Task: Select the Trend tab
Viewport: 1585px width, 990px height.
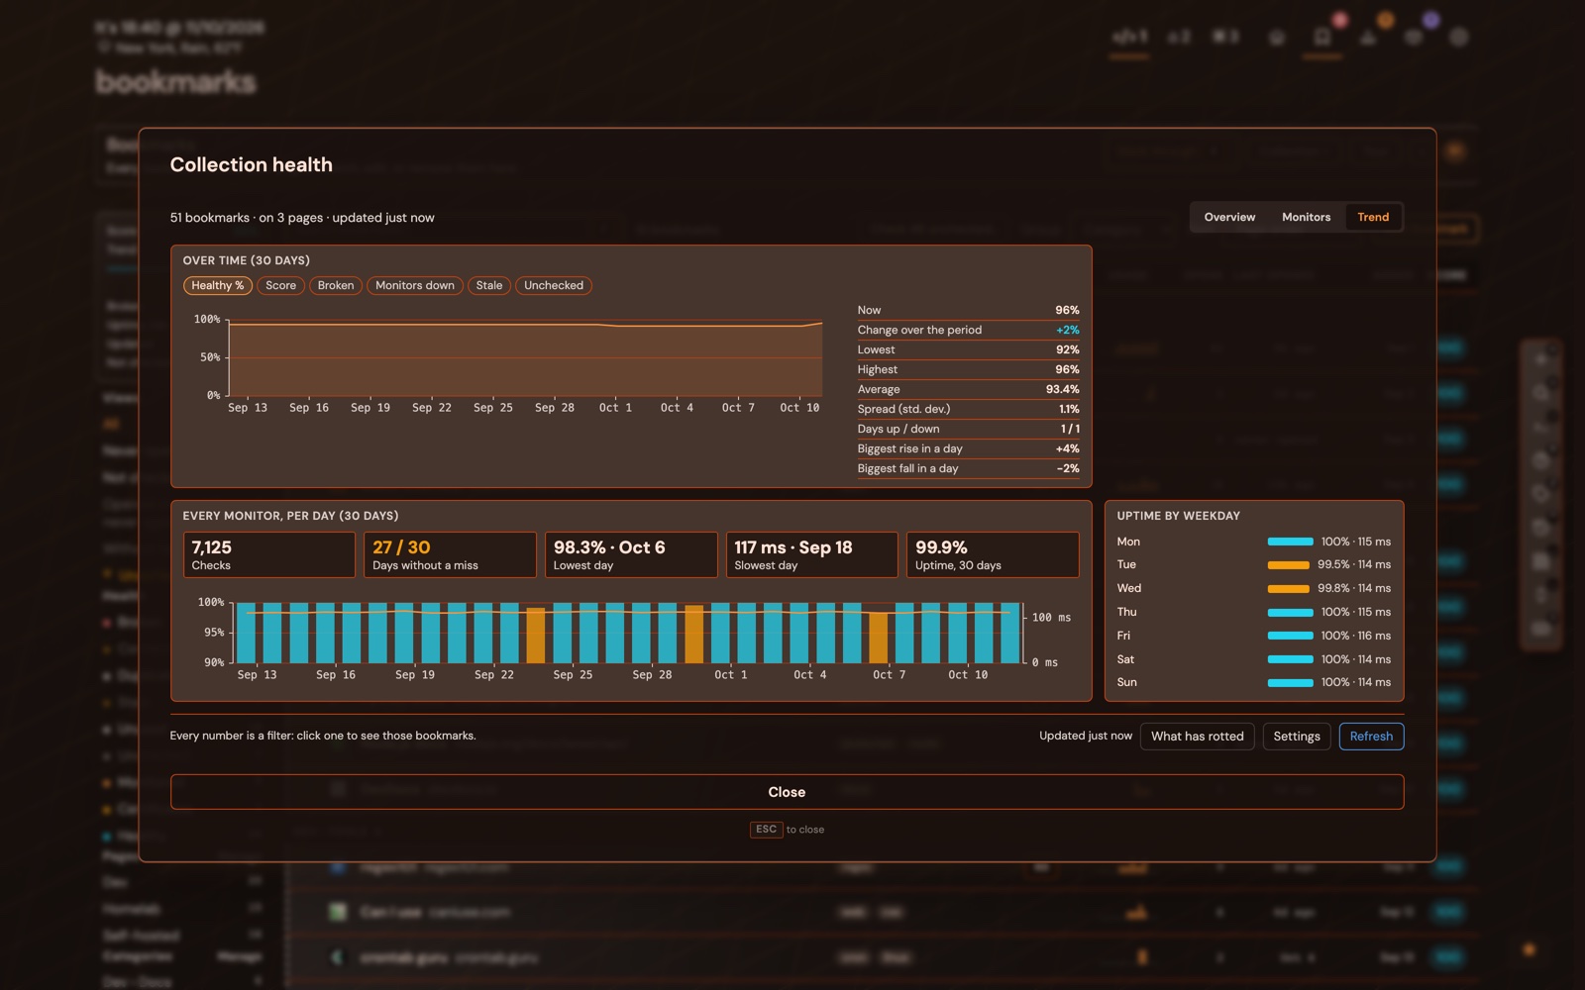Action: tap(1373, 217)
